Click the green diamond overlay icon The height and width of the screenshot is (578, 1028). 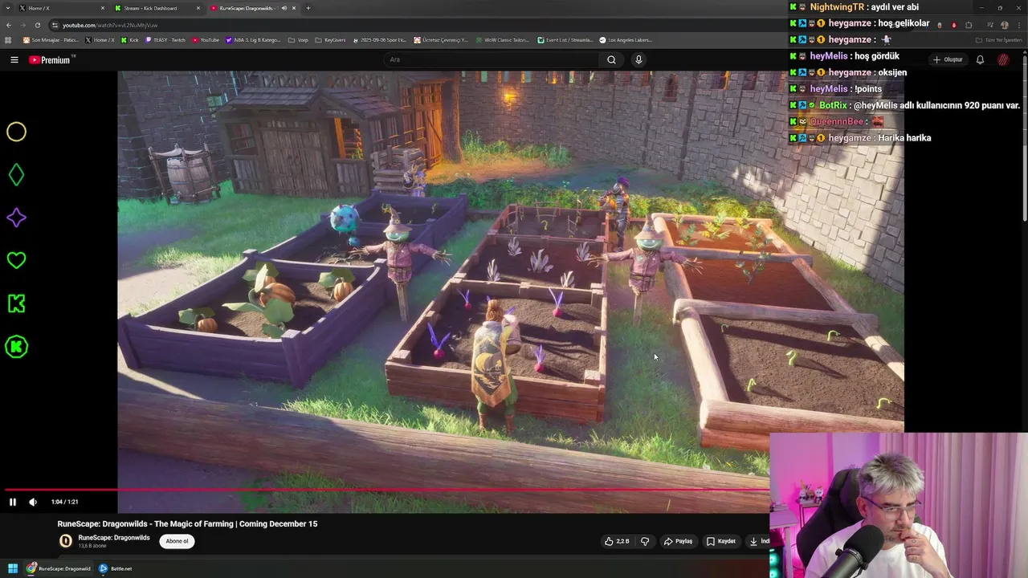[x=16, y=174]
